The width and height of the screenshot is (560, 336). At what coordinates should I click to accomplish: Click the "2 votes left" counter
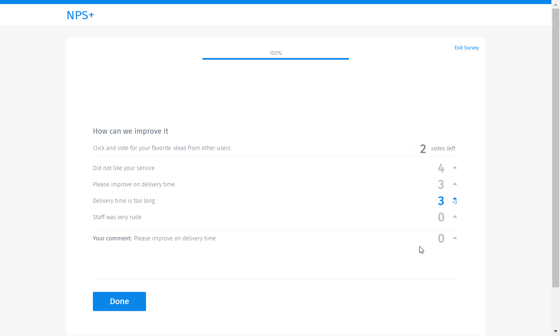click(436, 148)
